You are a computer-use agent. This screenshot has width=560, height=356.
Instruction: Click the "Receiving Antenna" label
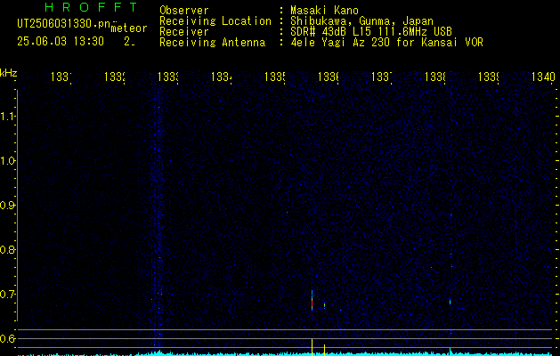(212, 43)
